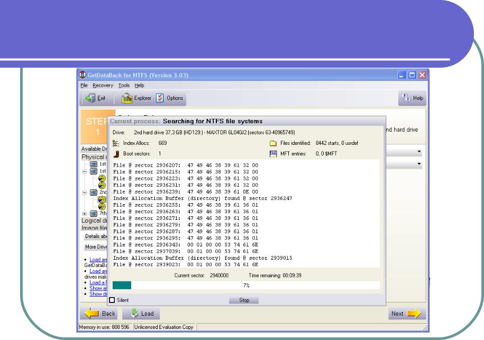
Task: Select the highlighted partition under 2nd drive
Action: (x=102, y=200)
